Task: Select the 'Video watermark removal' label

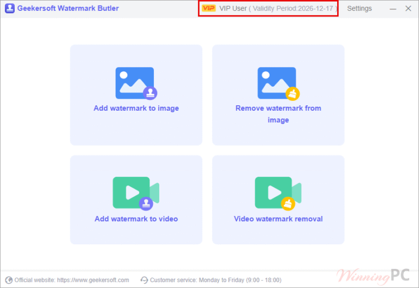Action: pyautogui.click(x=278, y=219)
